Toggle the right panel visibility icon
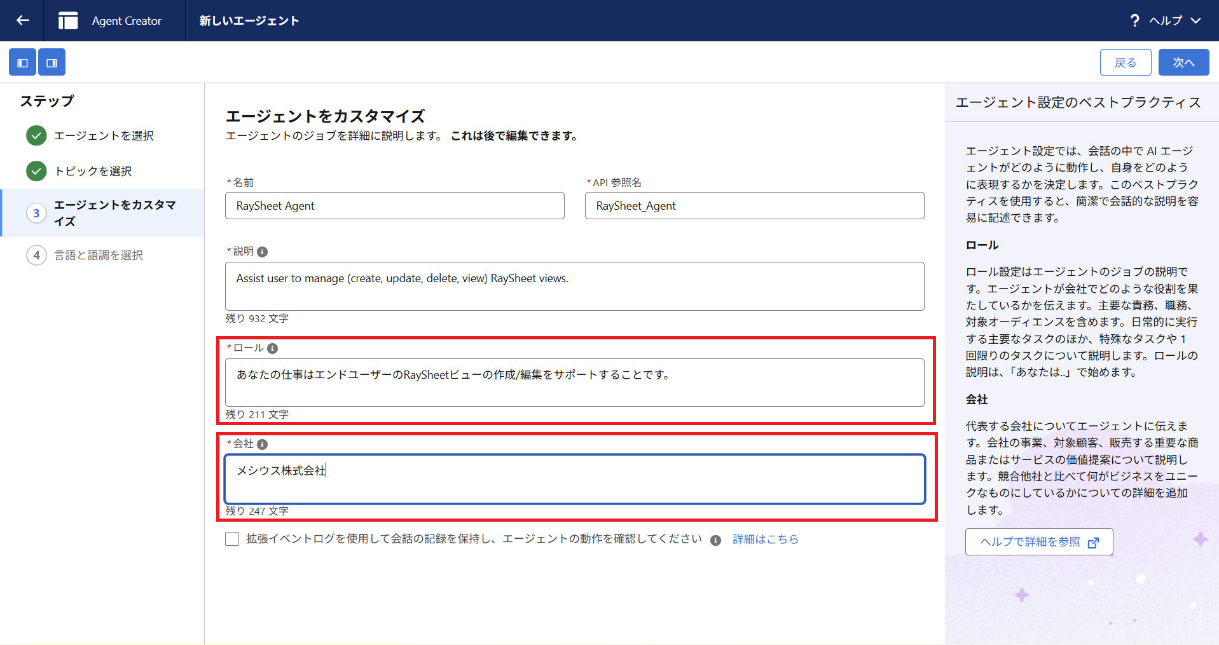 click(x=52, y=63)
